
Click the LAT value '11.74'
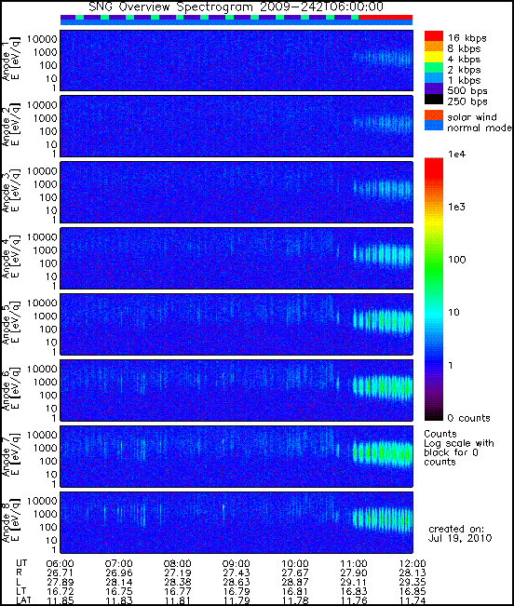(x=413, y=600)
